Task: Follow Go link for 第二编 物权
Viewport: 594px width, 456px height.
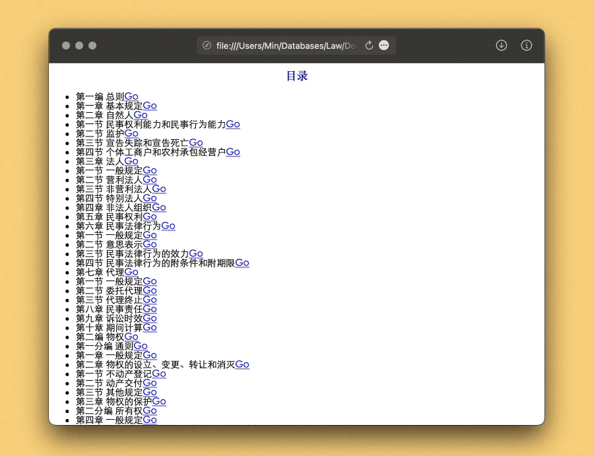Action: point(131,337)
